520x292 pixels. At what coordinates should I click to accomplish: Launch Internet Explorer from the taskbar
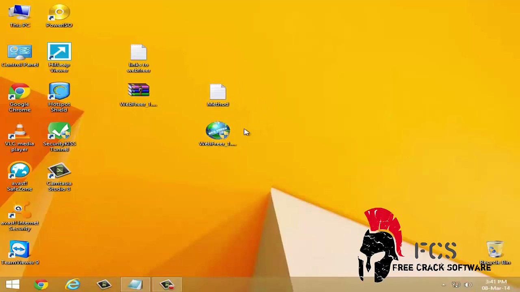click(x=73, y=284)
